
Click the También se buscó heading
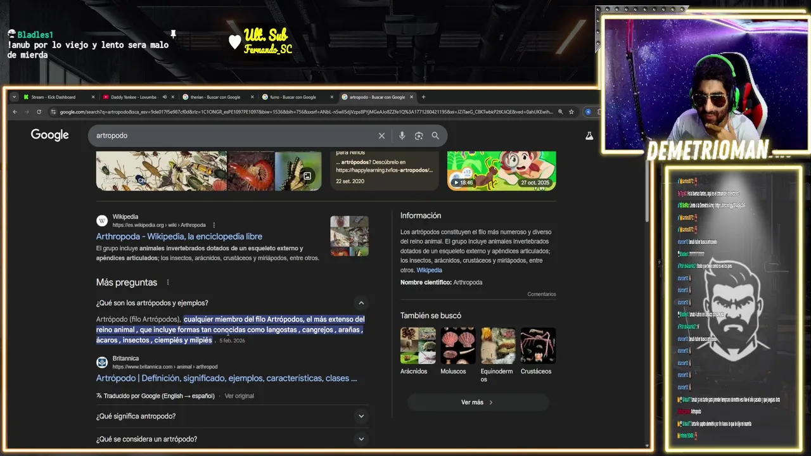431,315
